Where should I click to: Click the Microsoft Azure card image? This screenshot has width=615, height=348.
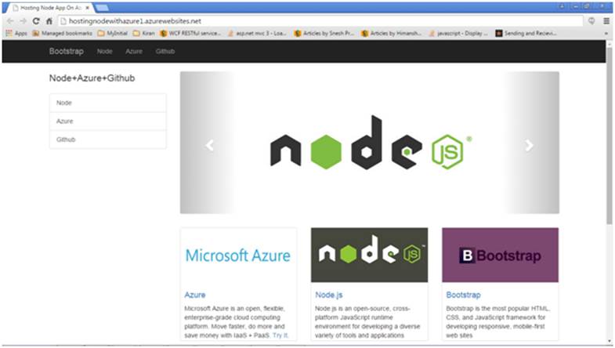pos(238,255)
